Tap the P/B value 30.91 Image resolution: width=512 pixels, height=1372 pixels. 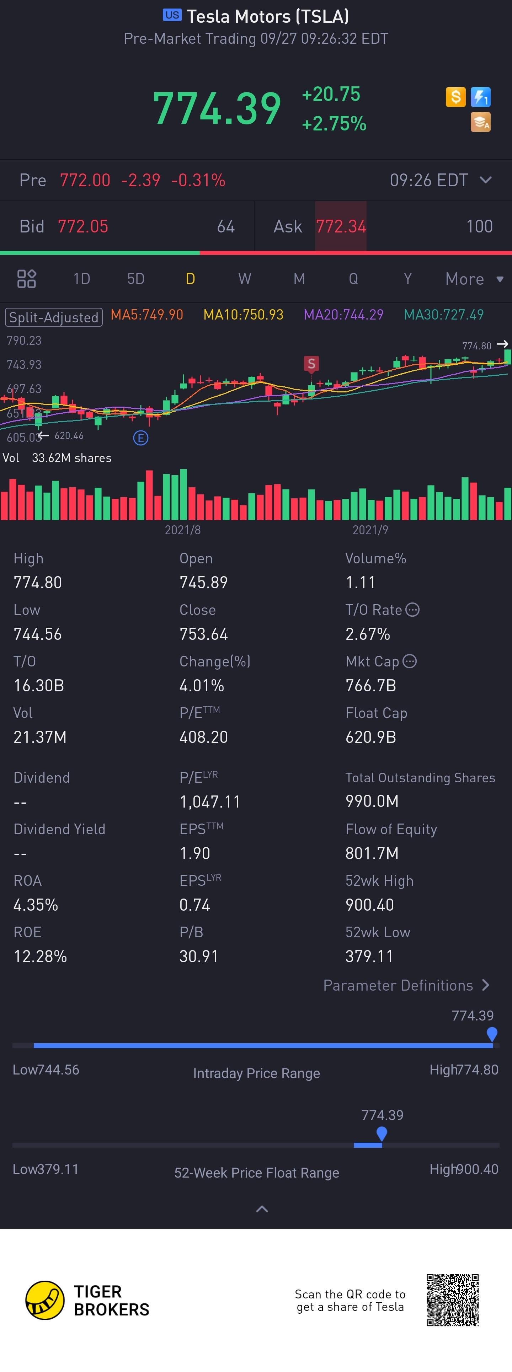(x=199, y=956)
